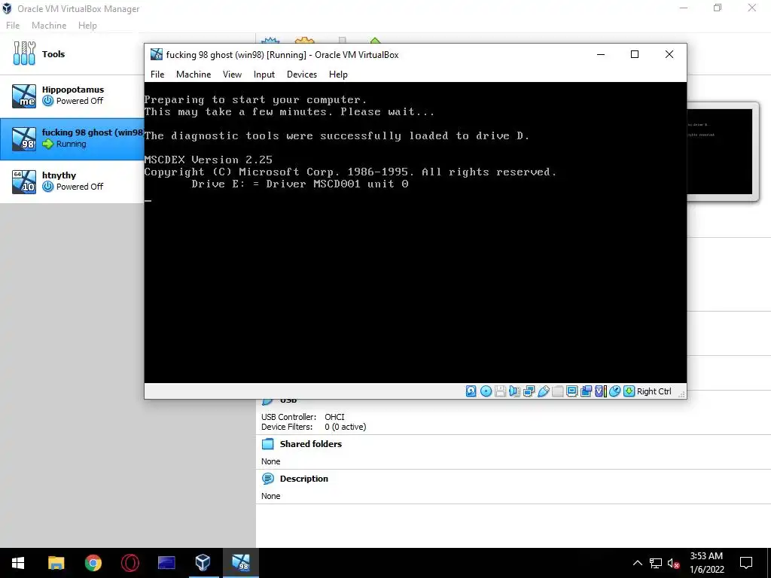Click the Right Ctrl host key label
Screen dimensions: 771x578
[654, 391]
